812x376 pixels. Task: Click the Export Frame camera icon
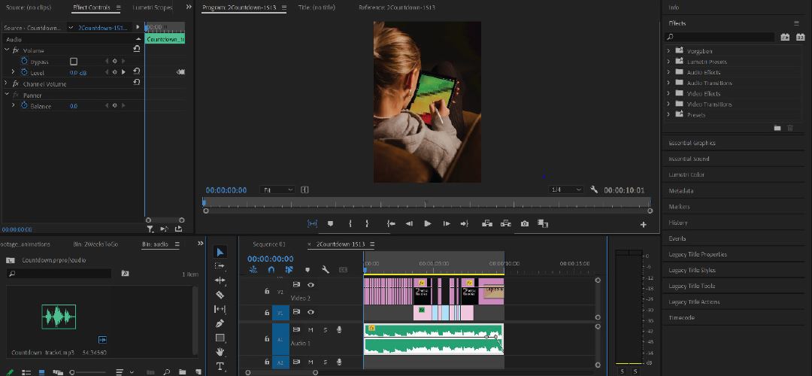pos(524,223)
